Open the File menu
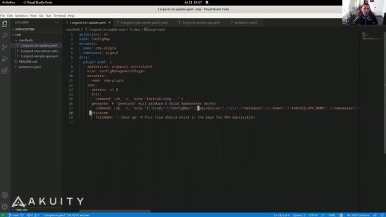Viewport: 386px width, 217px height. pos(2,16)
